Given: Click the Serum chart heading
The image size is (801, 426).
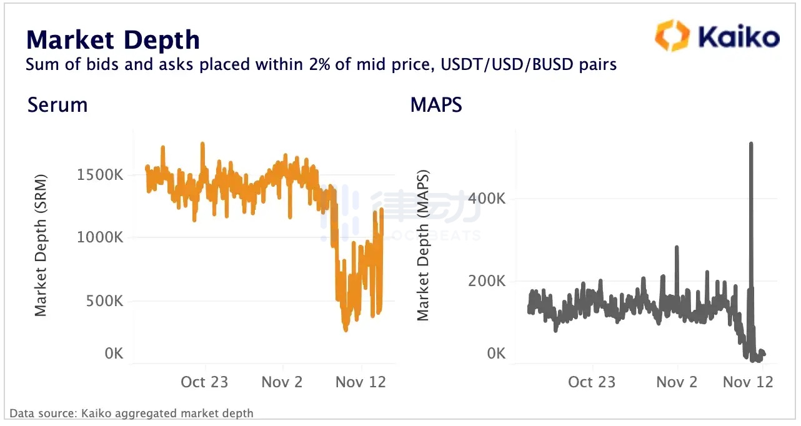Looking at the screenshot, I should pos(57,105).
